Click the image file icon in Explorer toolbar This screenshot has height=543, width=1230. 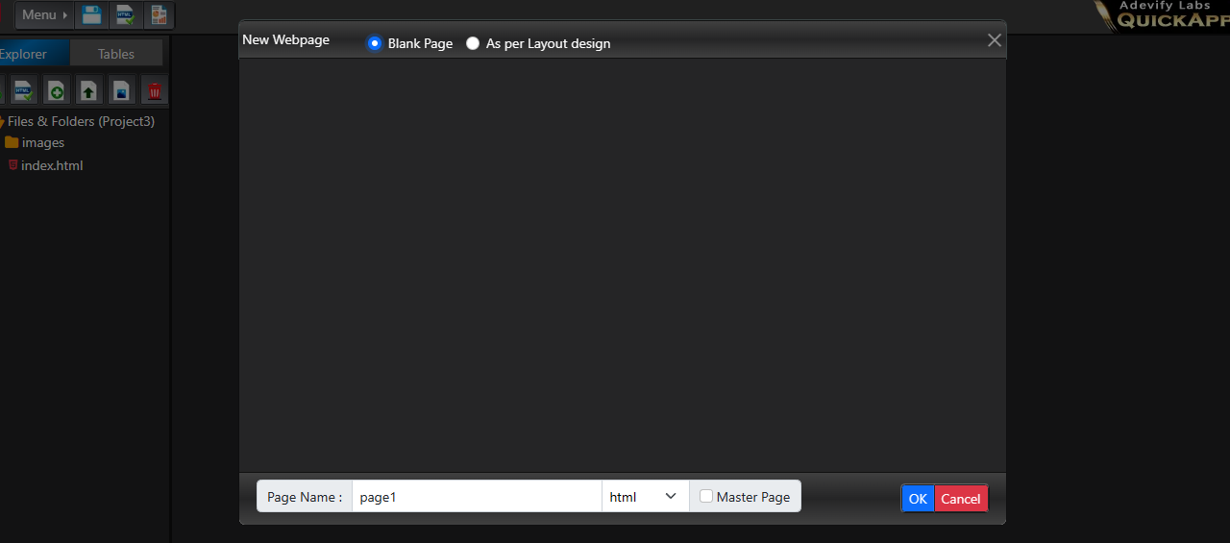click(x=121, y=91)
